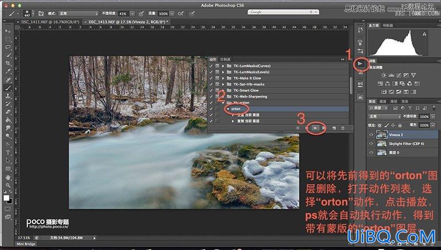Toggle pressure-for-size icon at options bar end
The height and width of the screenshot is (250, 441).
coord(192,13)
